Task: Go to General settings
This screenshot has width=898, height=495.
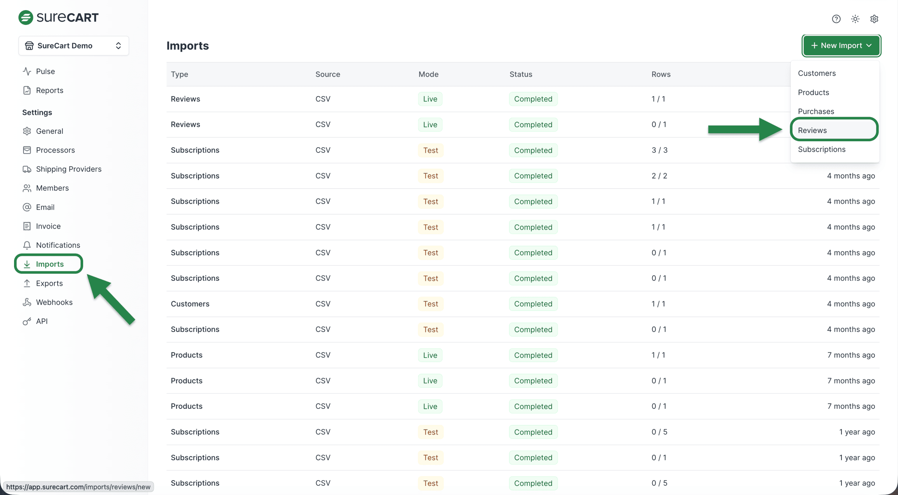Action: (49, 131)
